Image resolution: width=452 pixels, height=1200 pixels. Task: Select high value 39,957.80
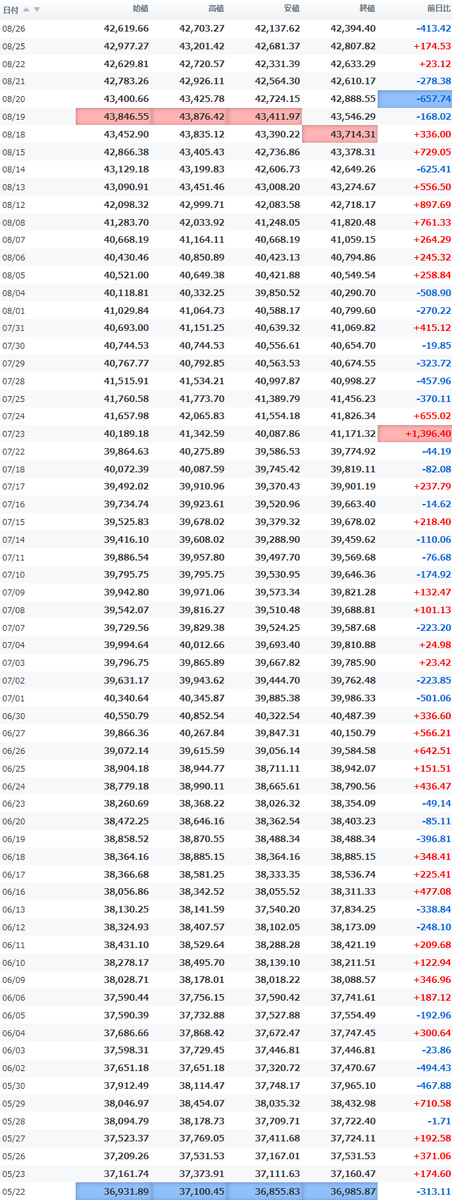tap(202, 558)
